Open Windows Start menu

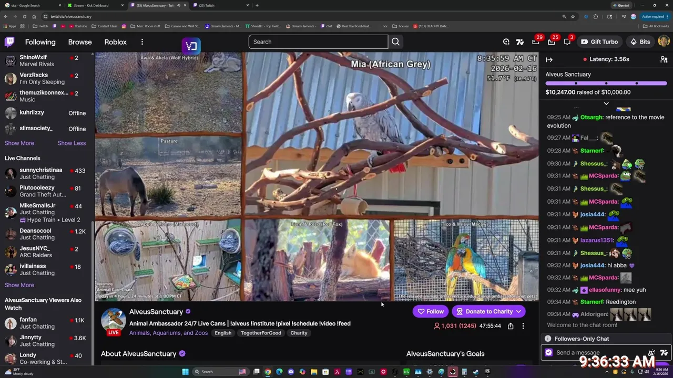point(185,372)
